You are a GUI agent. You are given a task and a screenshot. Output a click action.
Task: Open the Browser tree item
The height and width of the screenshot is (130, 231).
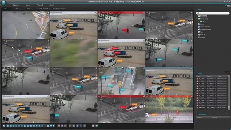pos(202,37)
